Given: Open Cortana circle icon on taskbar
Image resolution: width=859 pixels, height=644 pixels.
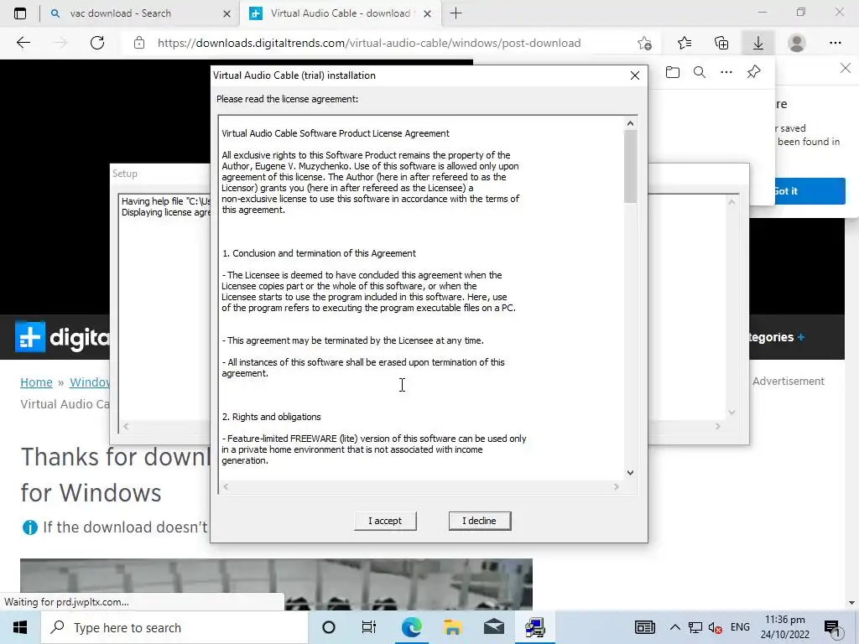Looking at the screenshot, I should (329, 627).
